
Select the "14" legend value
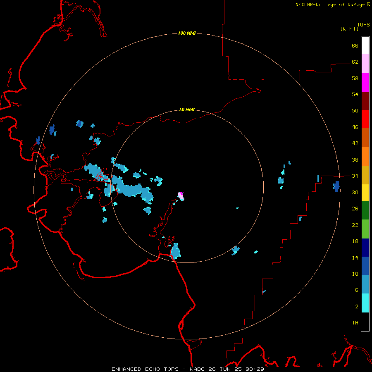click(355, 258)
